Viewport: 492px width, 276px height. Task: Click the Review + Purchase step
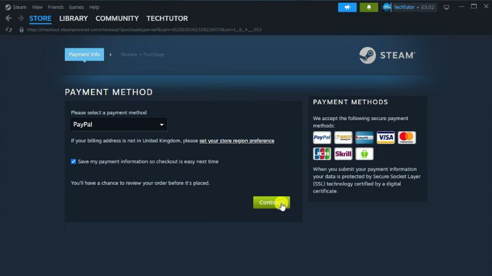pyautogui.click(x=143, y=55)
